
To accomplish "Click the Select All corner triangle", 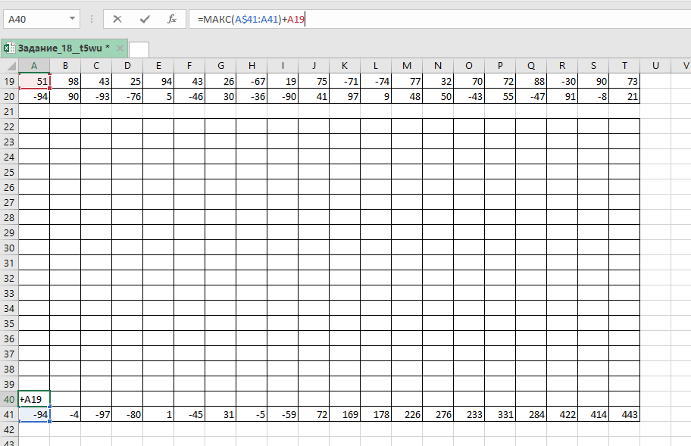I will click(x=9, y=67).
